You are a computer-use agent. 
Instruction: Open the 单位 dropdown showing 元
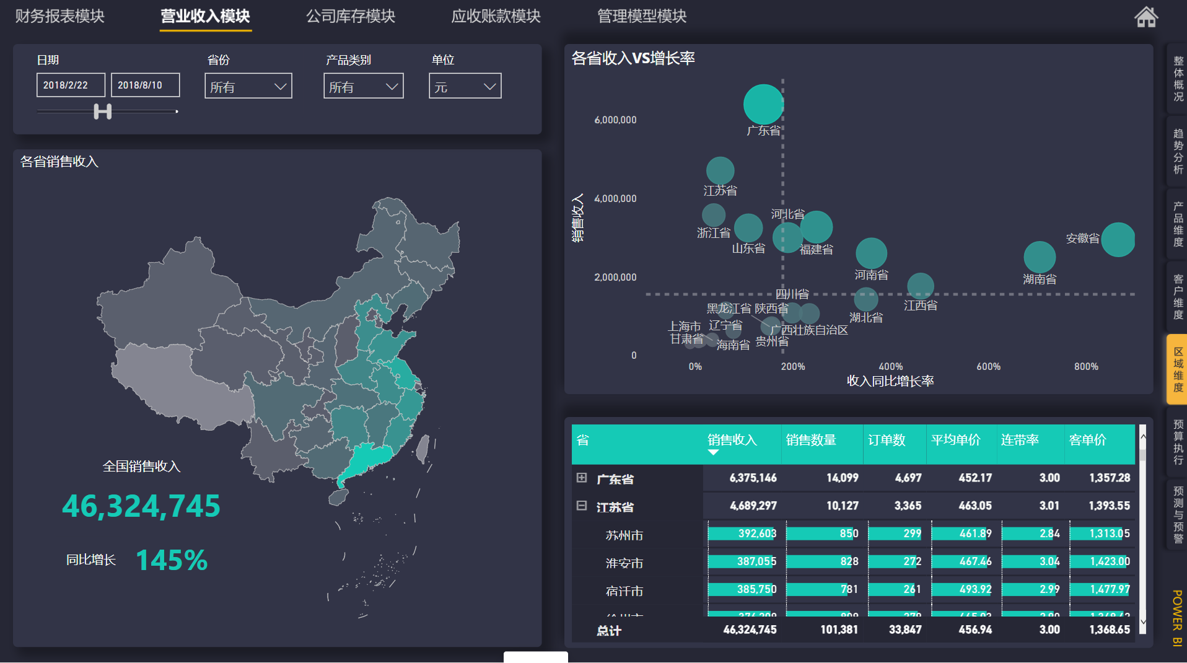[465, 86]
